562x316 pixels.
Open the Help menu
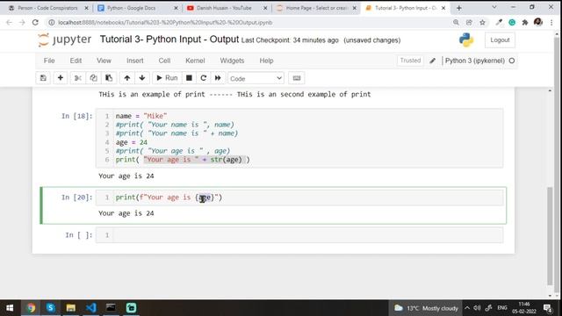[x=266, y=61]
